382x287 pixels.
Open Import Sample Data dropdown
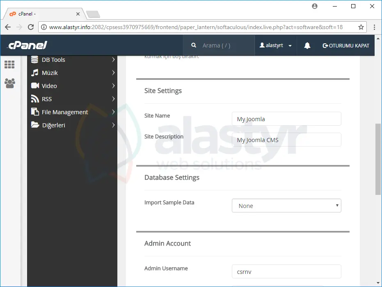coord(286,206)
